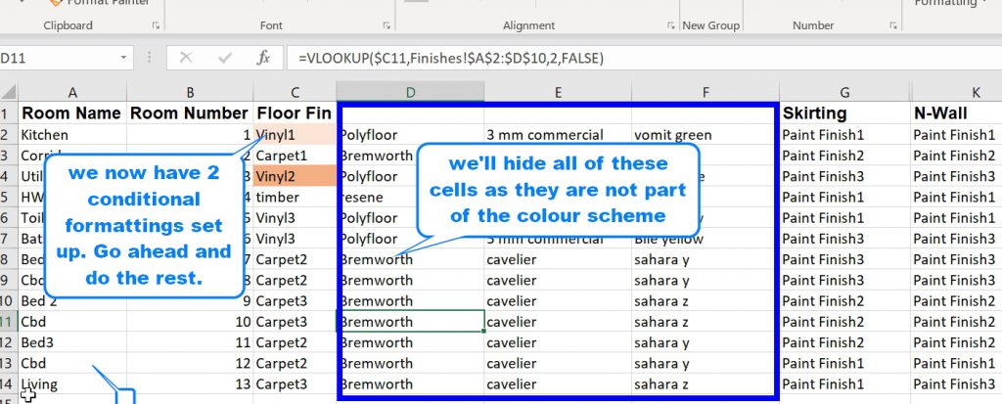
Task: Select the Kitchen cell in Room Name column
Action: click(x=72, y=135)
